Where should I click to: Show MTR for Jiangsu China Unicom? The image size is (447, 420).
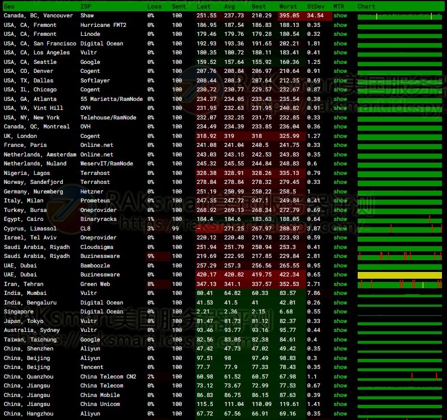coord(340,404)
